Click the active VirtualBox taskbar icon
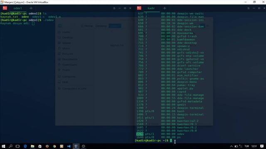Viewport: 266px width, 149px height. coord(76,146)
